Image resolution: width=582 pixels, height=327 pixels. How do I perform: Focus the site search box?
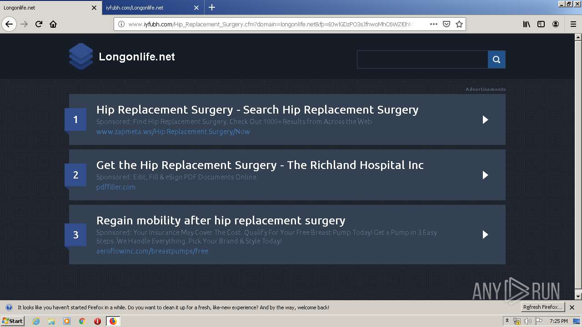(422, 59)
